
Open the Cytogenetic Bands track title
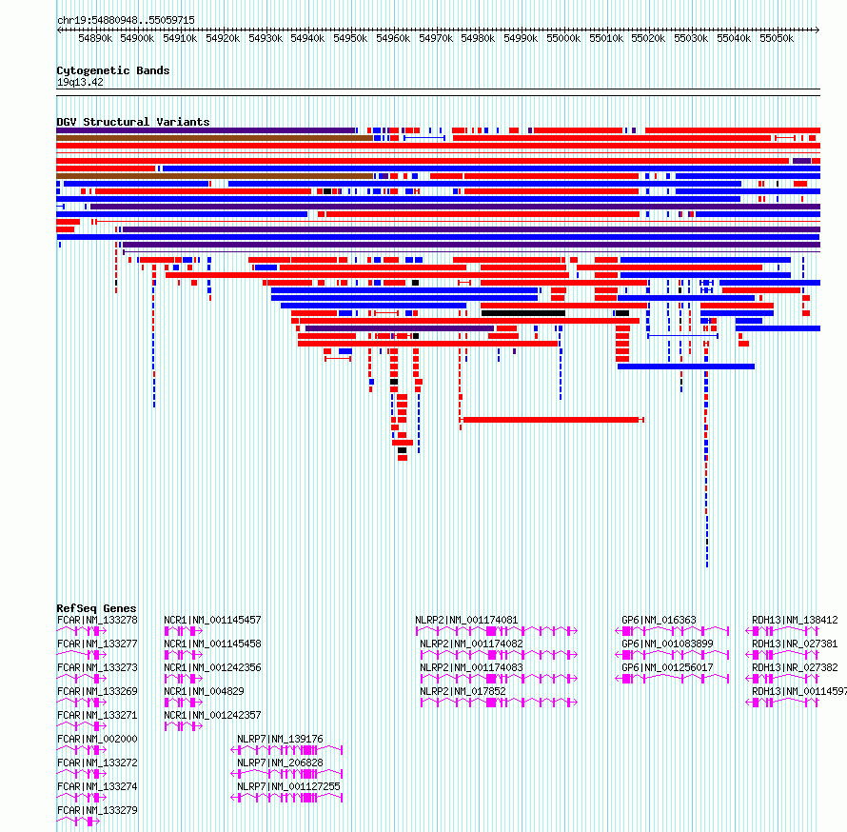point(113,70)
